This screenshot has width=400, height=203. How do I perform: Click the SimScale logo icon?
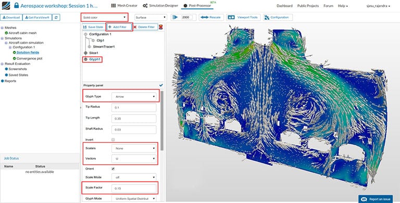pyautogui.click(x=6, y=5)
